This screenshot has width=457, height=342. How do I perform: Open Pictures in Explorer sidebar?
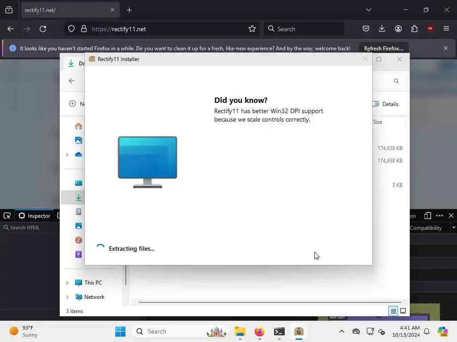pos(79,226)
